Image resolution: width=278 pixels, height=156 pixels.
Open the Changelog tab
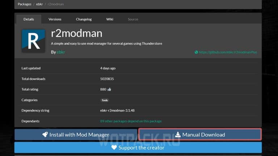[84, 19]
